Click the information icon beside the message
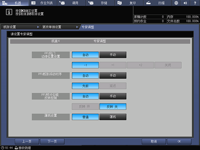 click(x=9, y=12)
